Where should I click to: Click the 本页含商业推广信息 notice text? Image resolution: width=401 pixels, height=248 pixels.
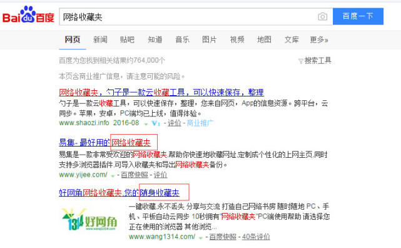(122, 76)
